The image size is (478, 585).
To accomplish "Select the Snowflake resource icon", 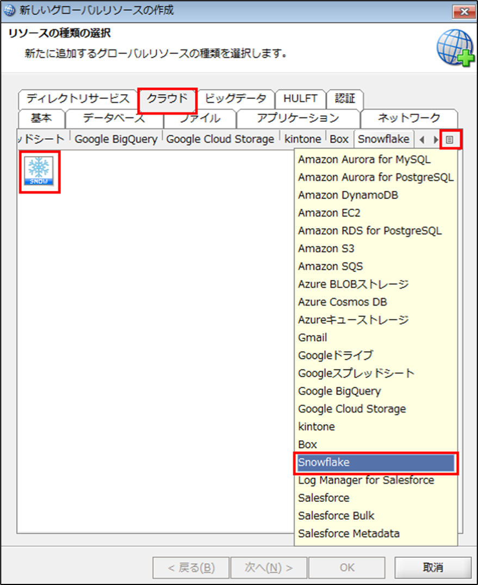I will click(39, 171).
